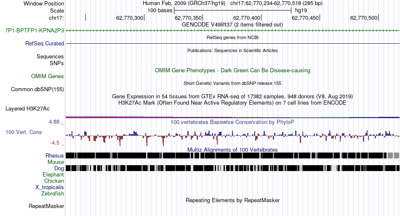Click the 100 vertebrates Basewise Conservation title

pyautogui.click(x=232, y=122)
